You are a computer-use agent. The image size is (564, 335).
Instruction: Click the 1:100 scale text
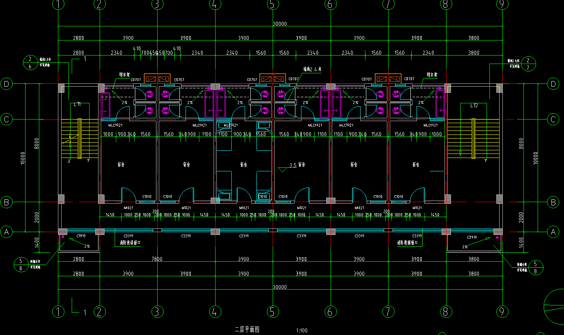click(302, 331)
